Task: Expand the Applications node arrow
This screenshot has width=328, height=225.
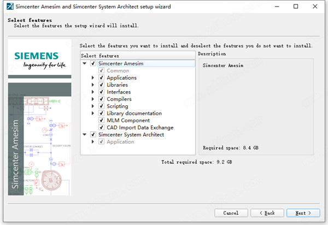Action: coord(93,78)
